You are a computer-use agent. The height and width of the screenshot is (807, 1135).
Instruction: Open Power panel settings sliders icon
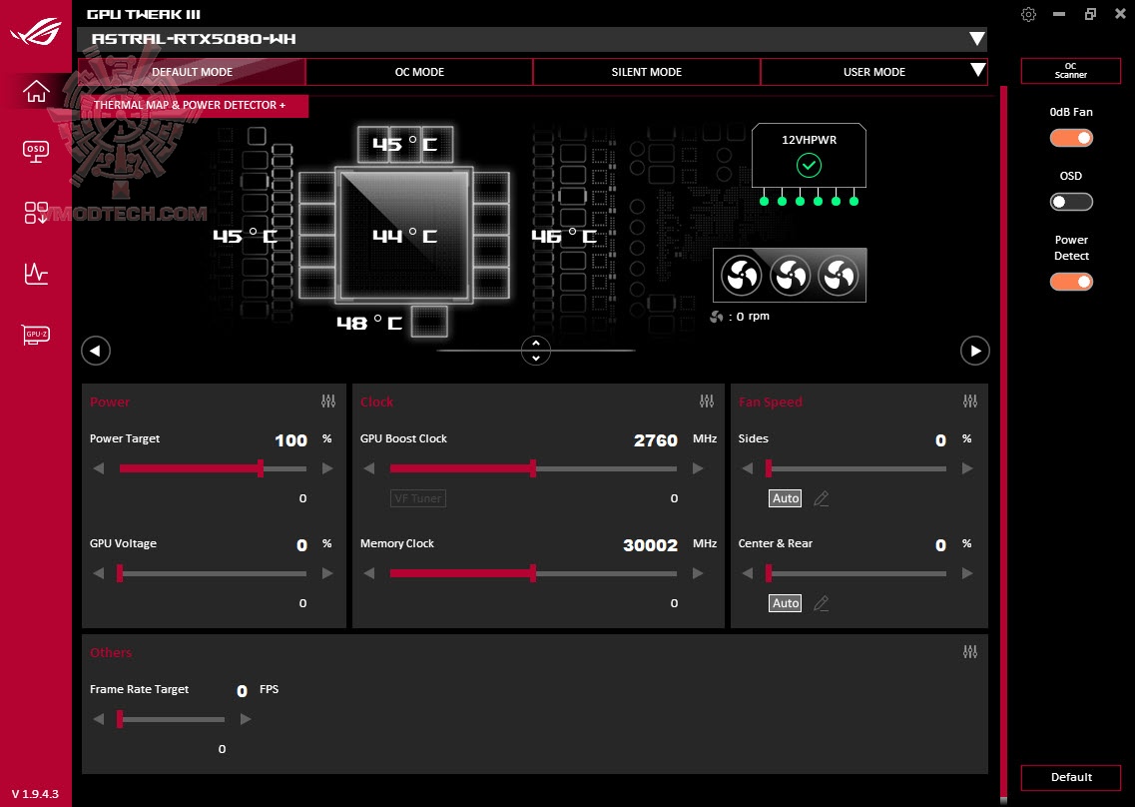(x=328, y=402)
